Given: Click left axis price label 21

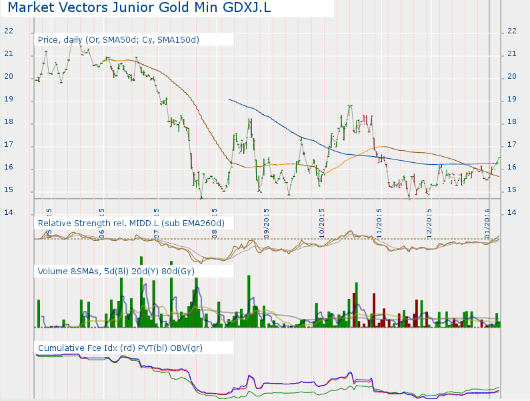Looking at the screenshot, I should click(9, 53).
